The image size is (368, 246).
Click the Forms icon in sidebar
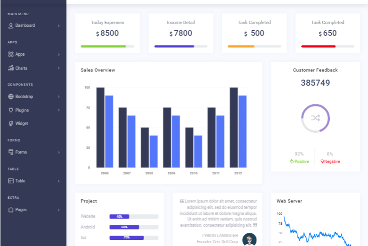tap(11, 153)
